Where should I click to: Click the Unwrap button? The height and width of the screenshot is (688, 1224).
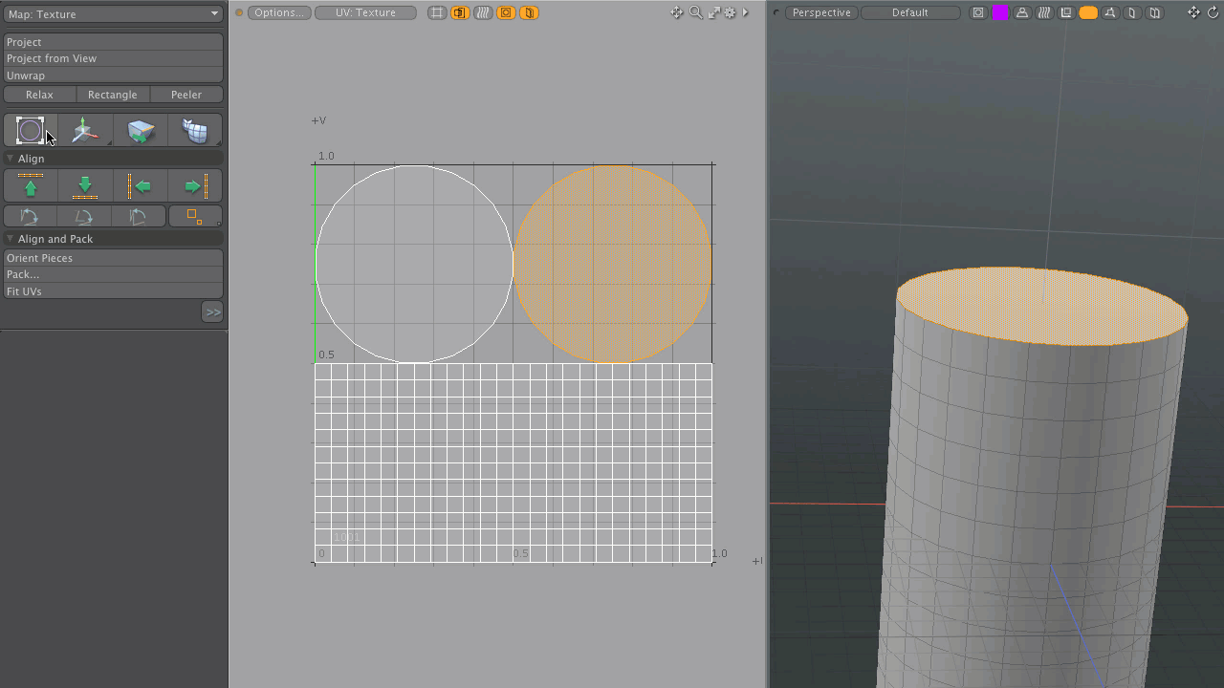tap(113, 75)
